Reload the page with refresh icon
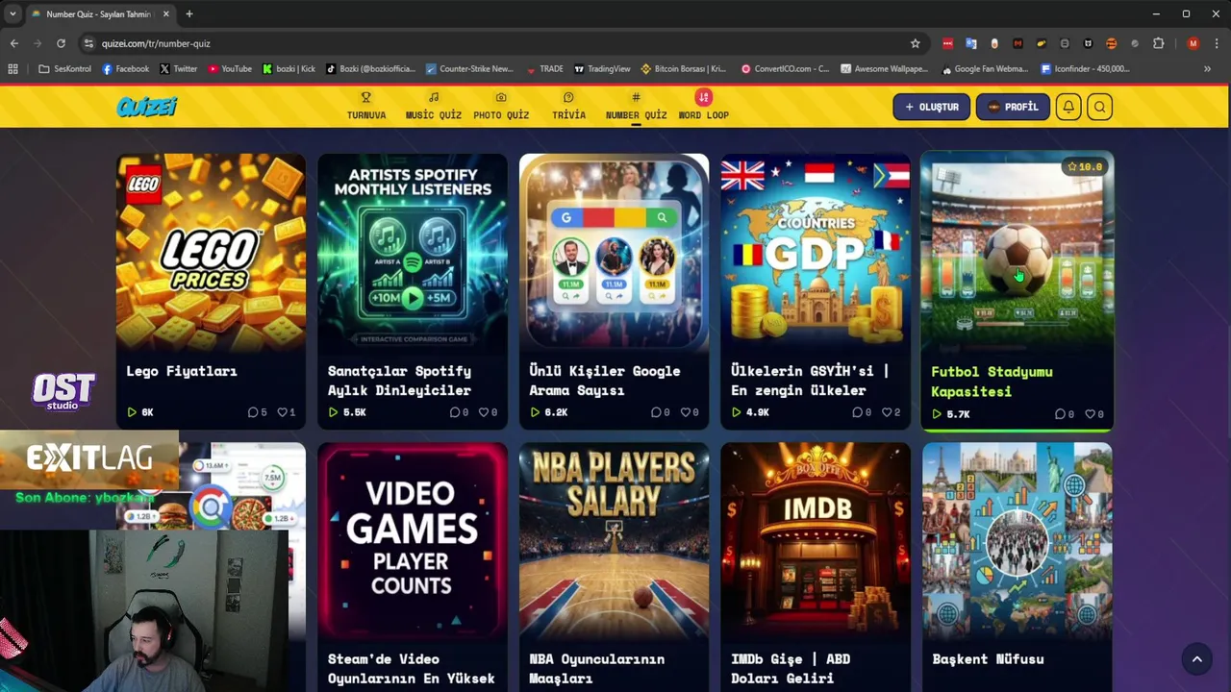The width and height of the screenshot is (1231, 692). [x=61, y=43]
